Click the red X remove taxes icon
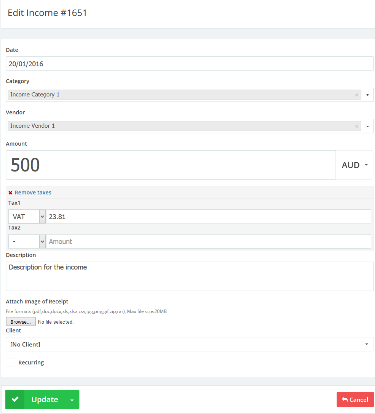This screenshot has height=414, width=375. [x=10, y=193]
